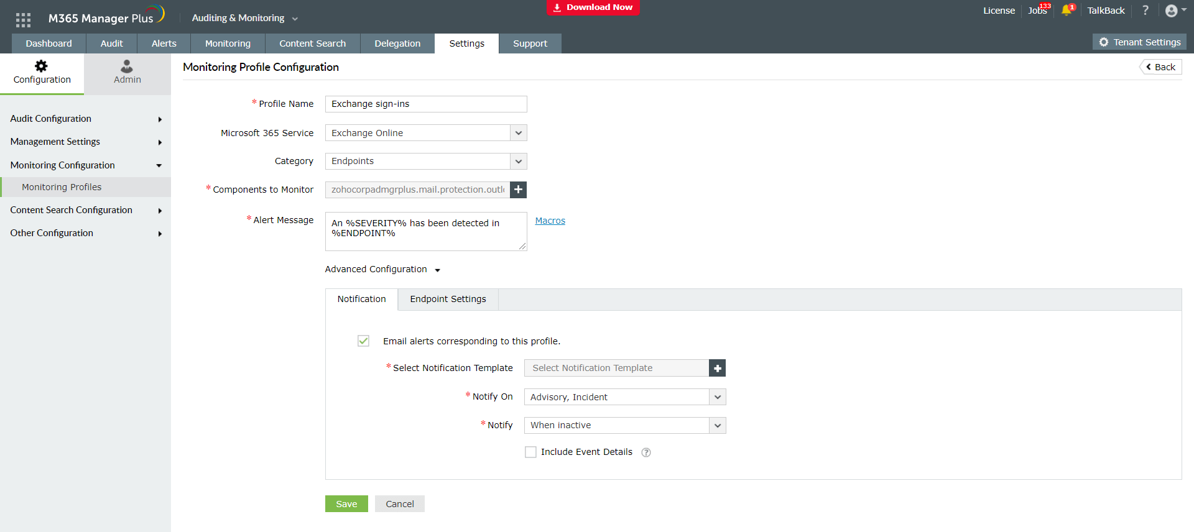Click the M365 Manager Plus logo

[x=106, y=16]
